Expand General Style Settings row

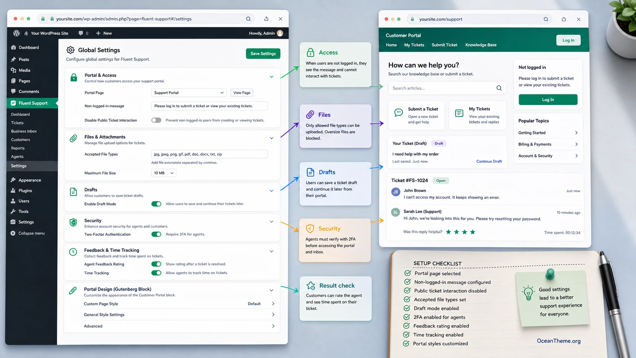(179, 315)
